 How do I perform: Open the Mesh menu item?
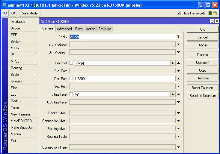point(23,48)
